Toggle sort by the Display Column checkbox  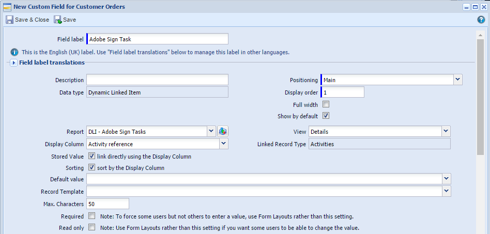tap(91, 167)
